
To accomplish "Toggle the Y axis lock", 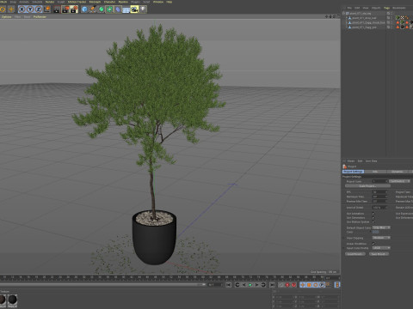I will (x=30, y=9).
